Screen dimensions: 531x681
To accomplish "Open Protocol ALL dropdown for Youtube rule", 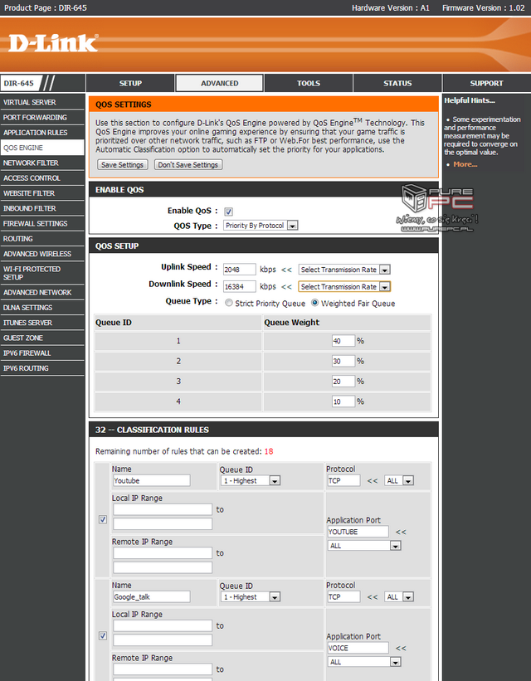I will [399, 480].
